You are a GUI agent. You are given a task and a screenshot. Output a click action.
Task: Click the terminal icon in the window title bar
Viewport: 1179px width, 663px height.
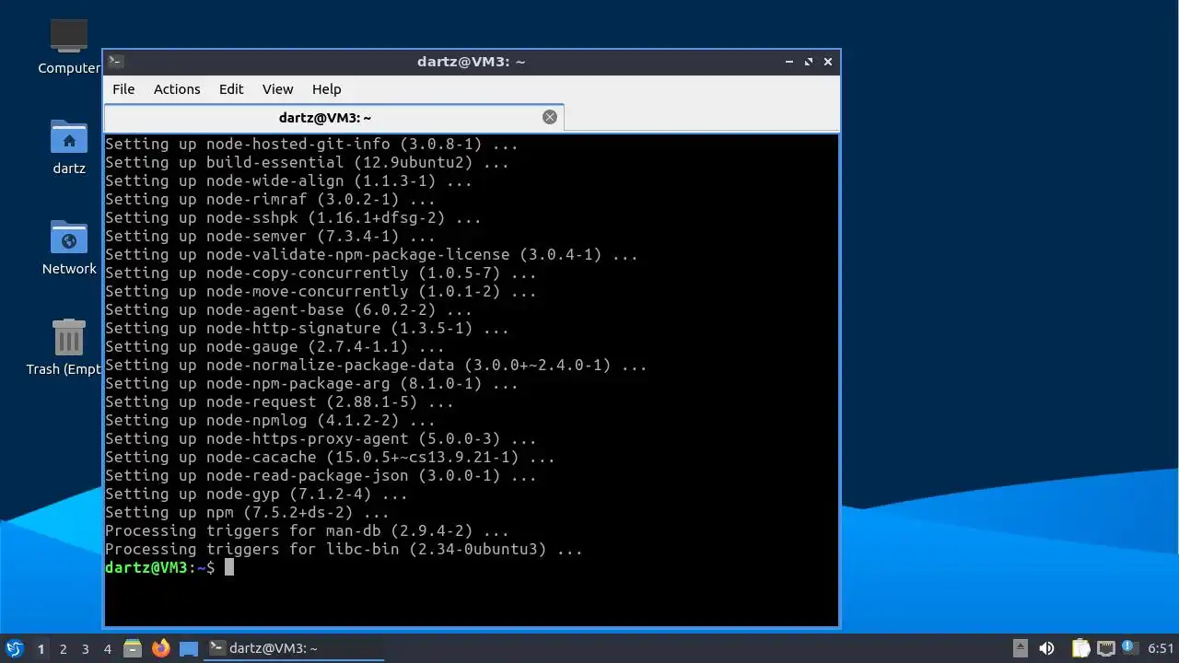tap(115, 62)
